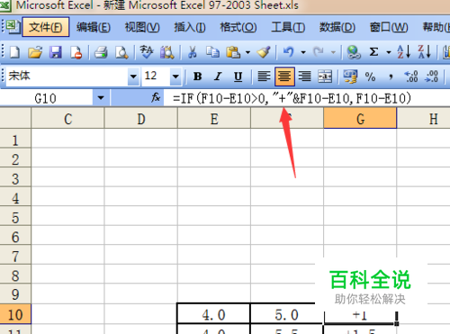
Task: Apply Currency style format
Action: [350, 77]
